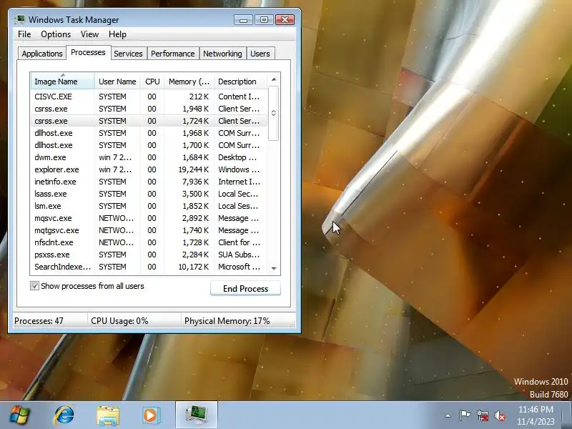The height and width of the screenshot is (429, 572).
Task: Click the process list scrollbar thumb
Action: click(274, 113)
